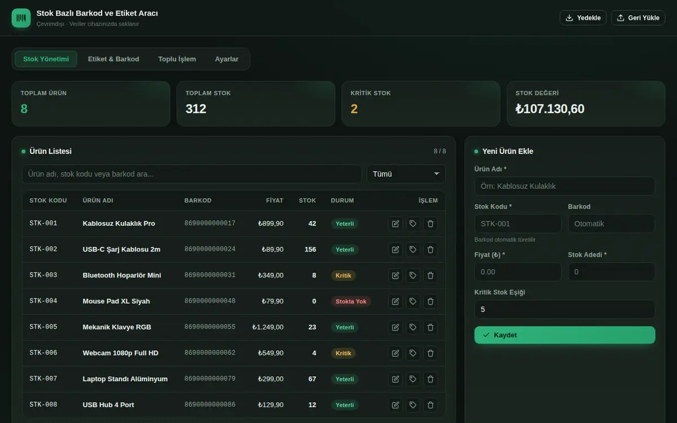Screen dimensions: 677x423
Task: Click the Ürün Adı input field
Action: pos(565,186)
